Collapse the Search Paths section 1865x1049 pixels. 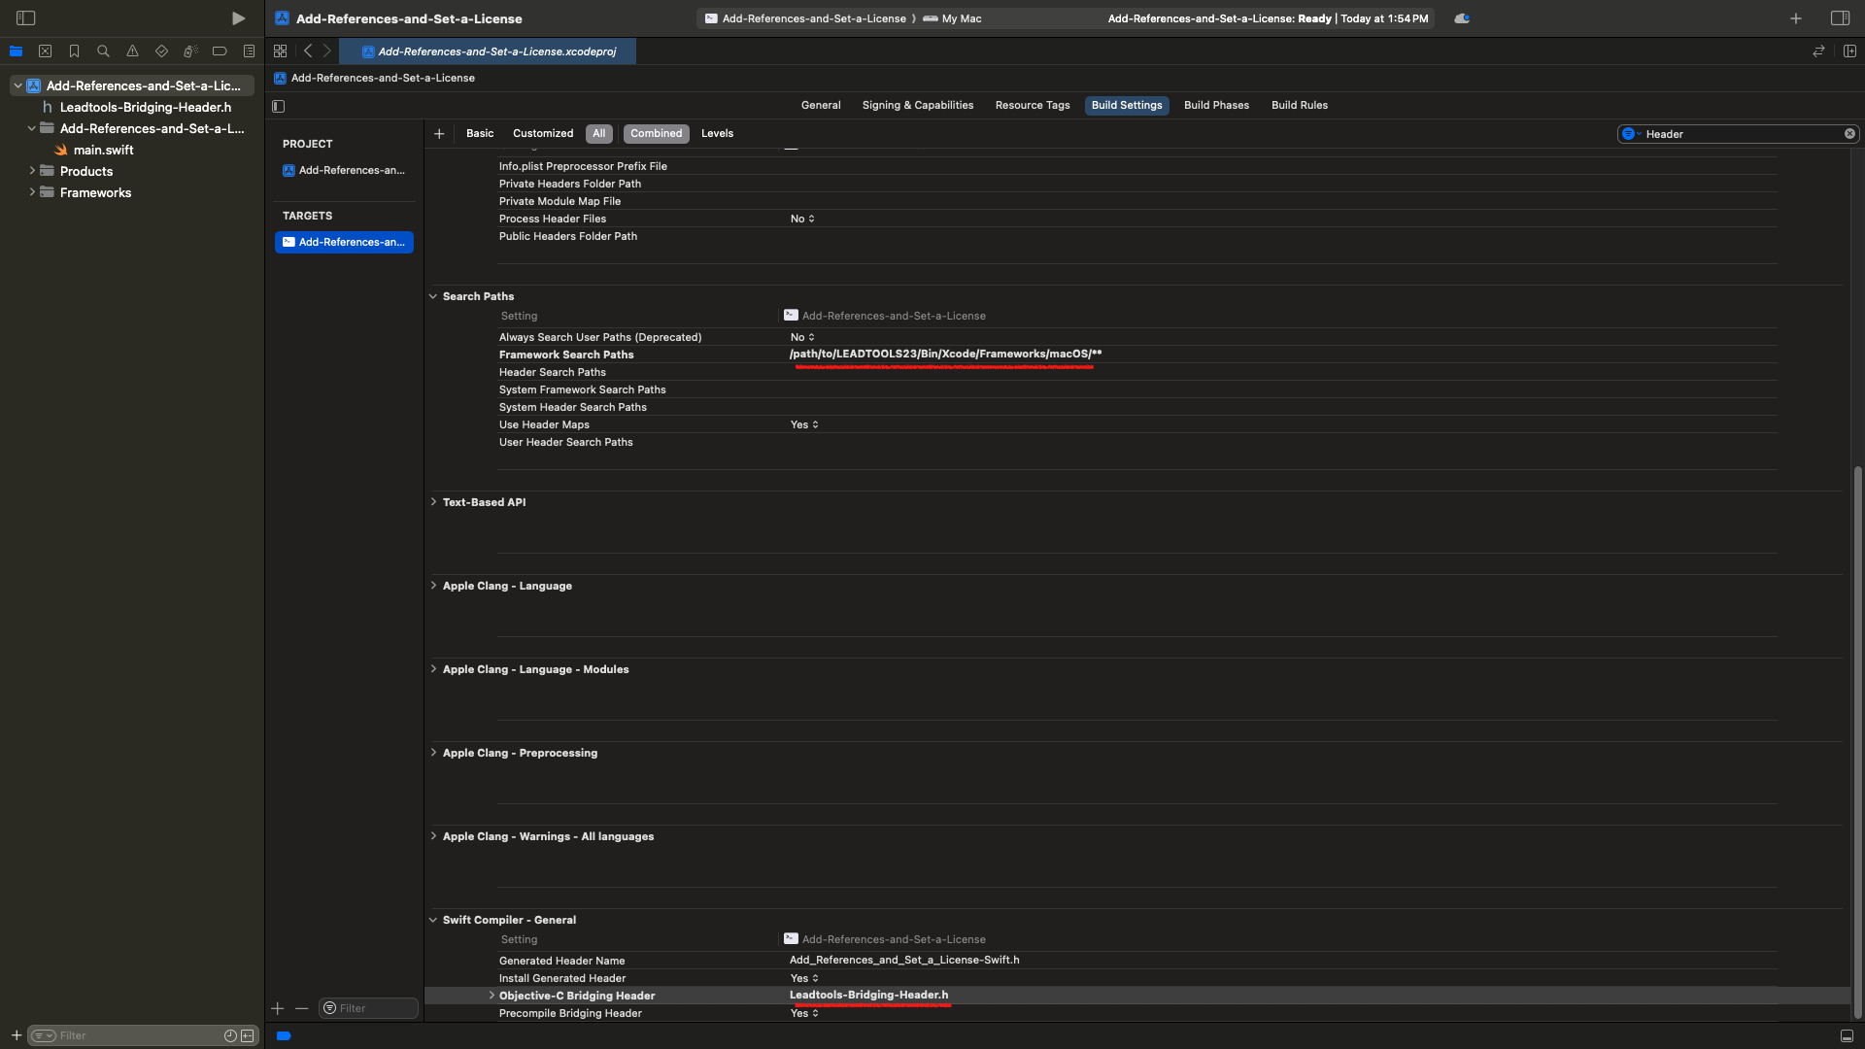(433, 296)
